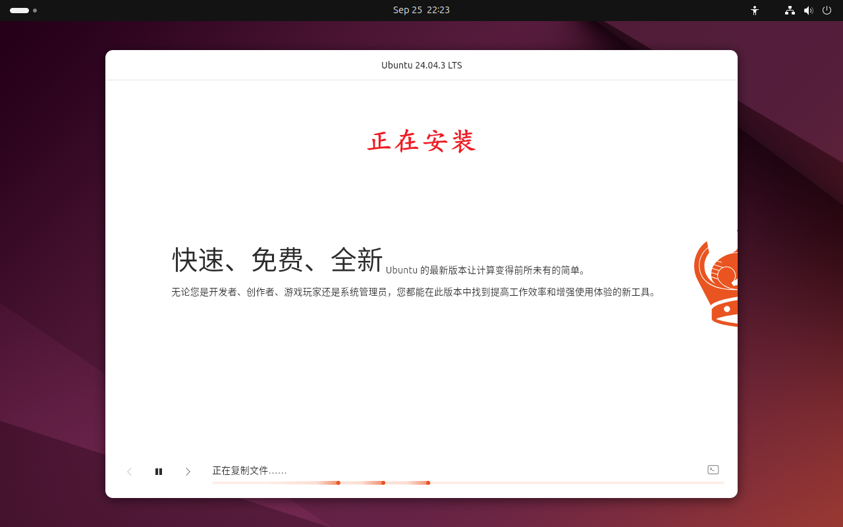Click the volume speaker icon
The width and height of the screenshot is (843, 527).
click(808, 11)
